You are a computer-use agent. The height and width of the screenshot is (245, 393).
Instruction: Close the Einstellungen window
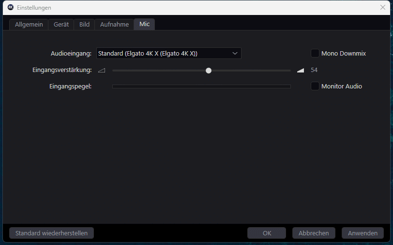click(382, 8)
